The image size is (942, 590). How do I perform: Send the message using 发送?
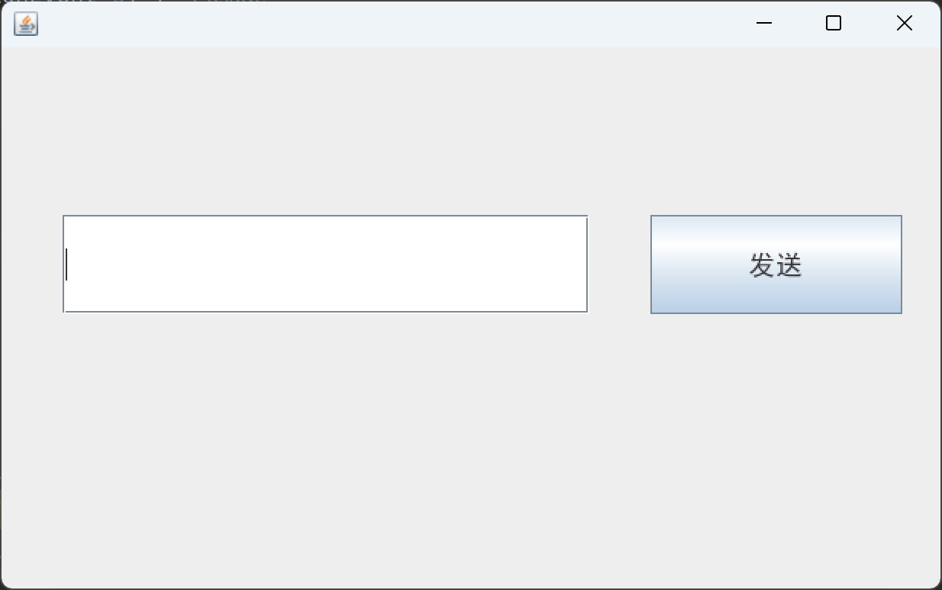pyautogui.click(x=776, y=265)
